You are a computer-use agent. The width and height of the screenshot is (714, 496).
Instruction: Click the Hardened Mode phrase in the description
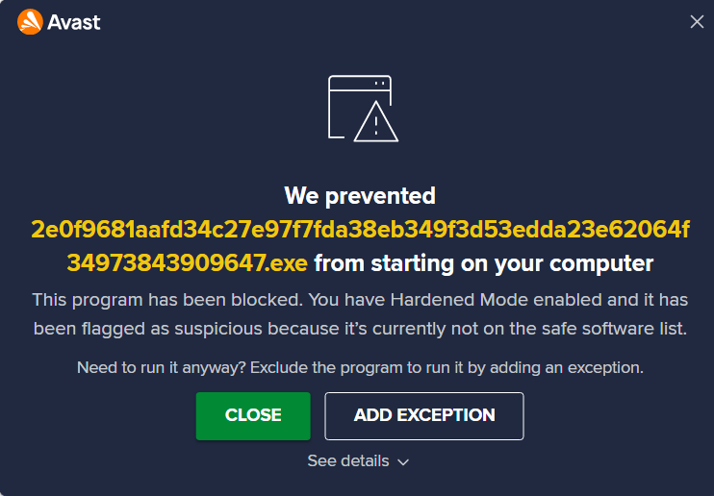(459, 300)
